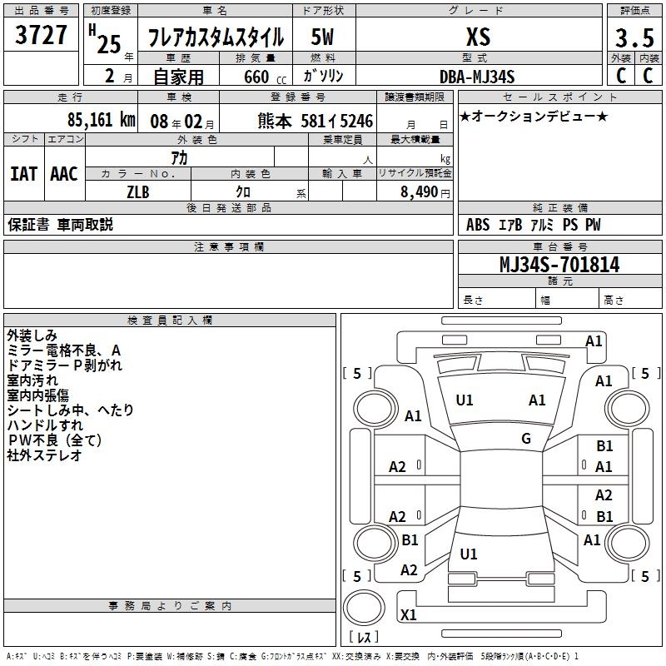Click the car name フレアカスタムスタイル
This screenshot has height=666, width=666.
point(216,37)
